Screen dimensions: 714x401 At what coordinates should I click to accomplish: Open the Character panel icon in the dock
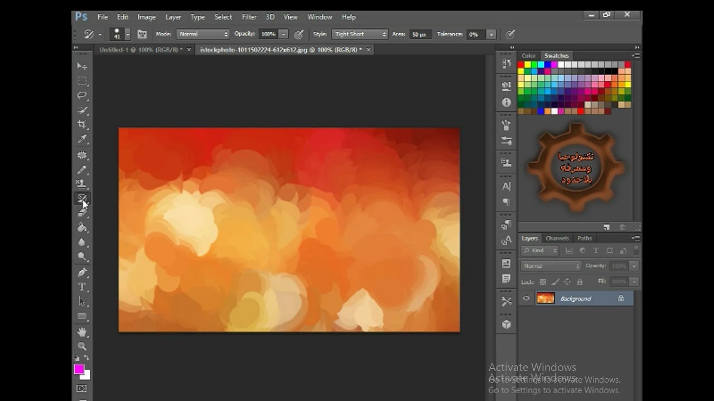[x=506, y=187]
